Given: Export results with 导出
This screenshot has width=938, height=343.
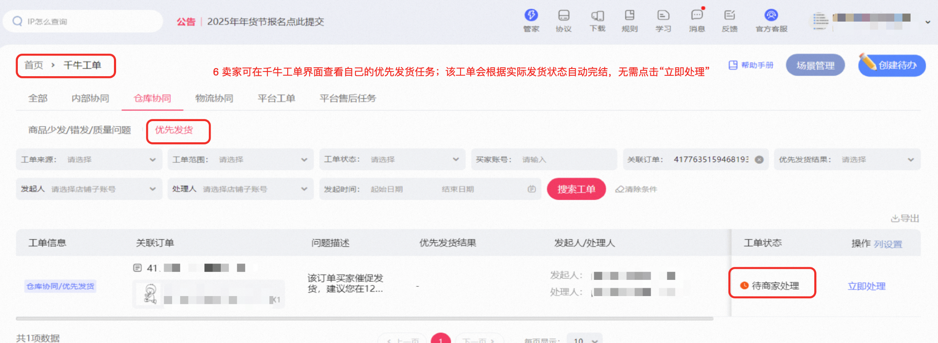Looking at the screenshot, I should (905, 219).
